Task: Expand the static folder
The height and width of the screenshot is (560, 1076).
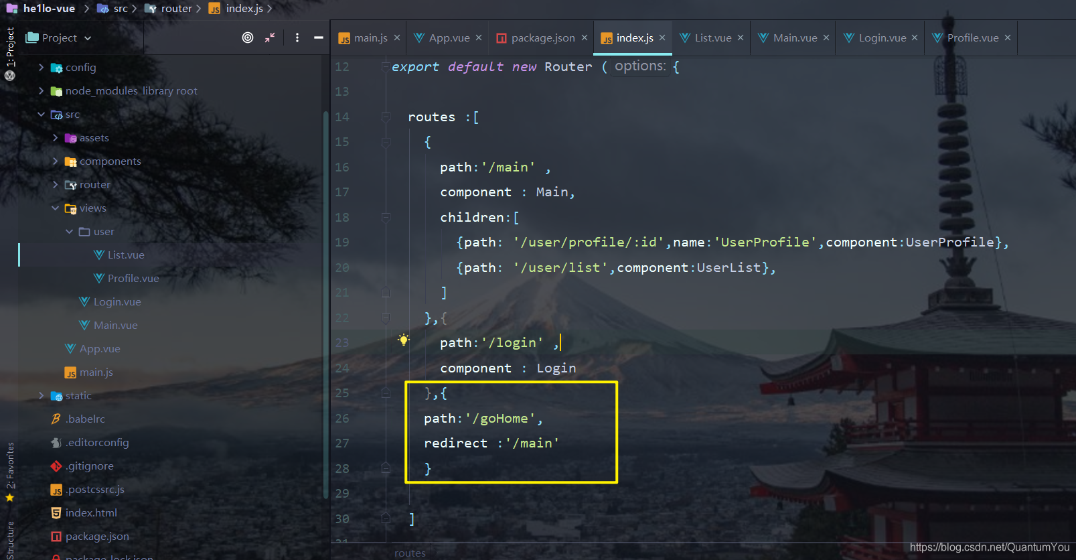Action: [41, 395]
